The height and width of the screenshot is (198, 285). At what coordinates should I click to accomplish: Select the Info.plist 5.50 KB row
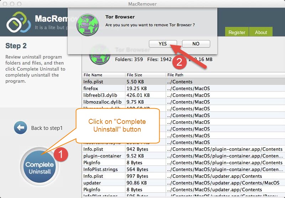(183, 82)
